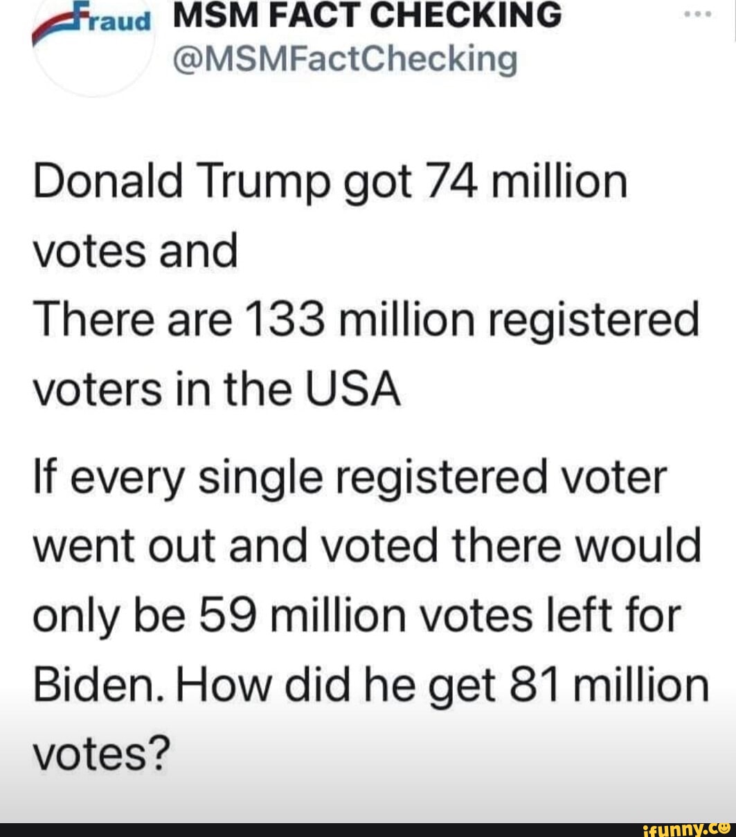The width and height of the screenshot is (736, 837).
Task: Click the line "went out and voted there would"
Action: pos(367,546)
